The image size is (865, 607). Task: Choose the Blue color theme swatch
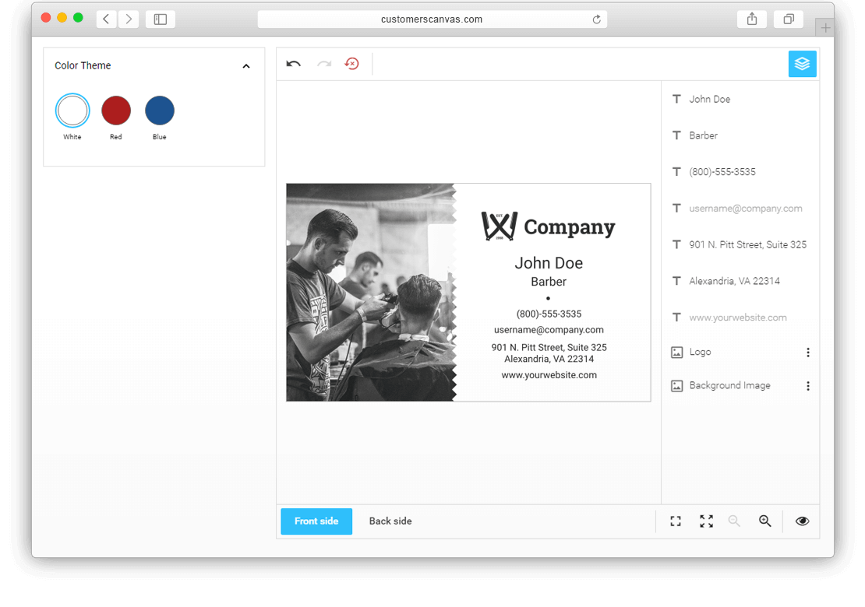[x=160, y=111]
